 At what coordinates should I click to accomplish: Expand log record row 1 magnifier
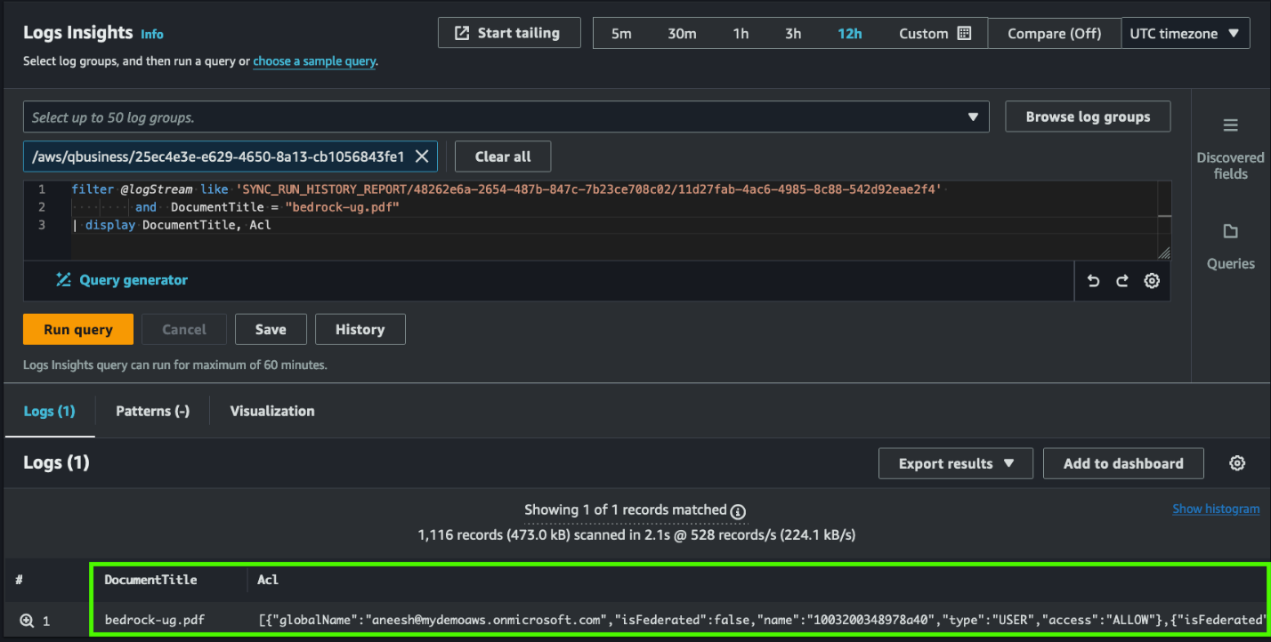(x=27, y=621)
